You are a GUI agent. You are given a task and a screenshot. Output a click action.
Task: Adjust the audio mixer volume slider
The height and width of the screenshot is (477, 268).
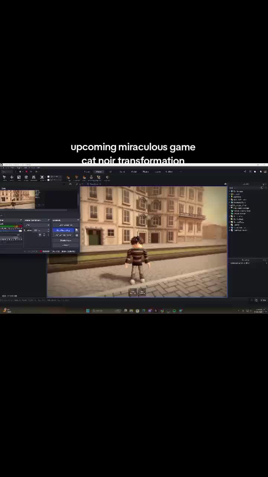click(x=11, y=231)
